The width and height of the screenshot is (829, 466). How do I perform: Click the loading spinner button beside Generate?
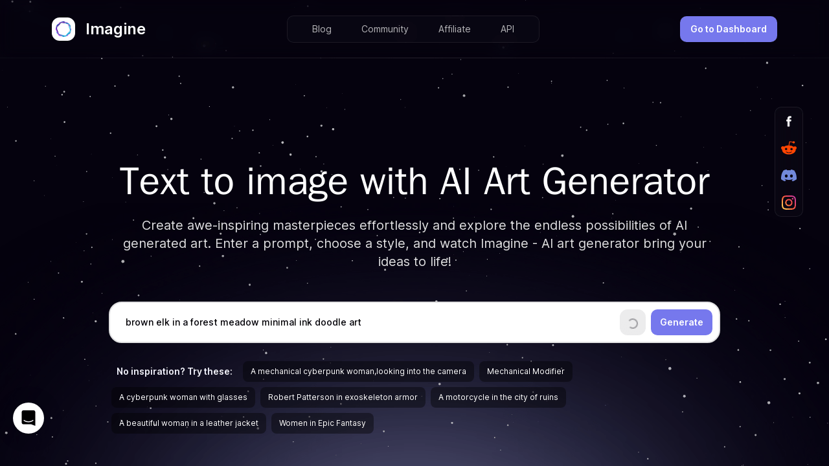(x=633, y=322)
